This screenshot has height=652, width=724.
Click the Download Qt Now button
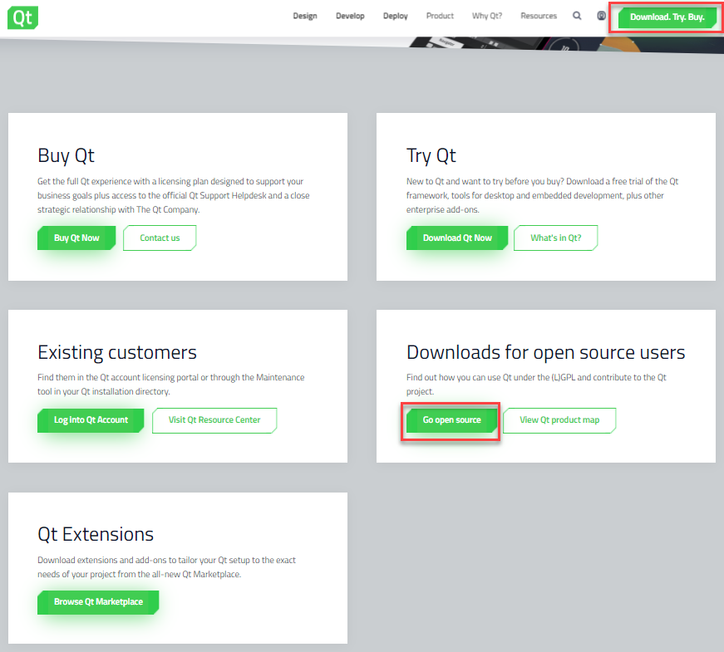[457, 238]
